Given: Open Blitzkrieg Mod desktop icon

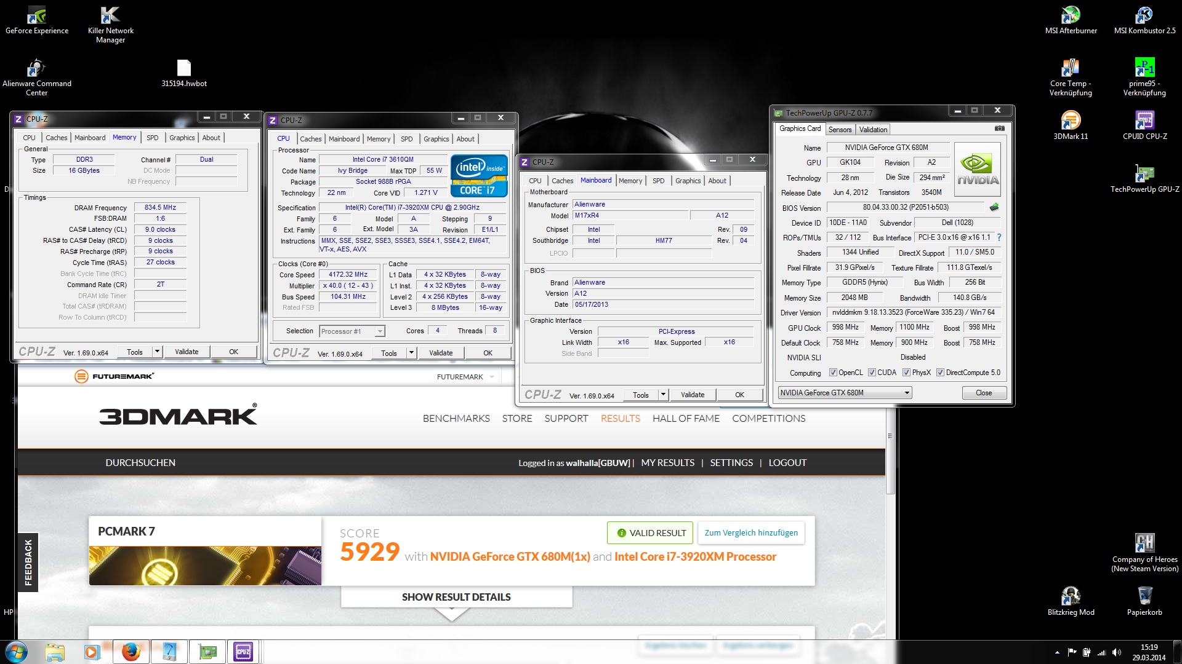Looking at the screenshot, I should [x=1071, y=601].
